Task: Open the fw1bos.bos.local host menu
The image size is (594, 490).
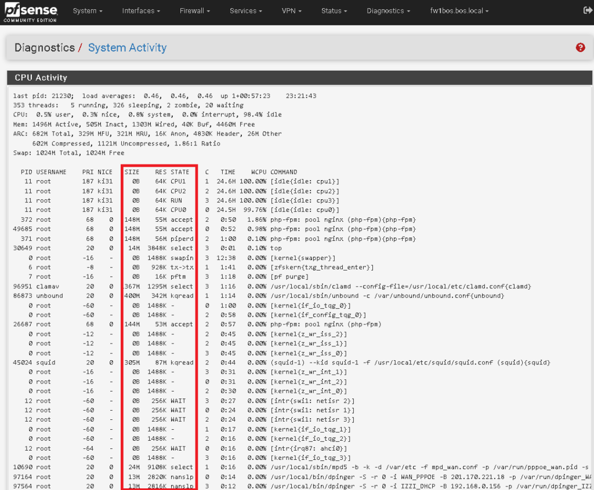Action: click(x=459, y=11)
